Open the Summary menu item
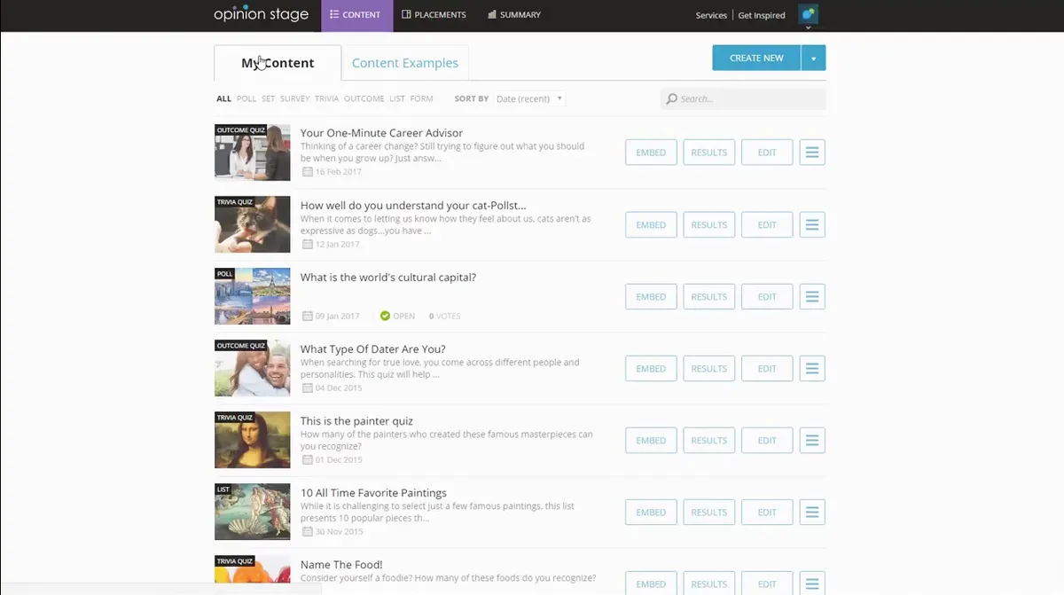This screenshot has width=1064, height=595. pos(514,15)
